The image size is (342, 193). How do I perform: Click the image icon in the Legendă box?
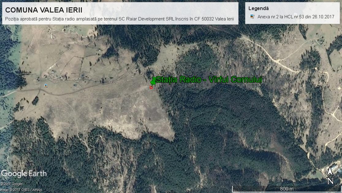(252, 16)
